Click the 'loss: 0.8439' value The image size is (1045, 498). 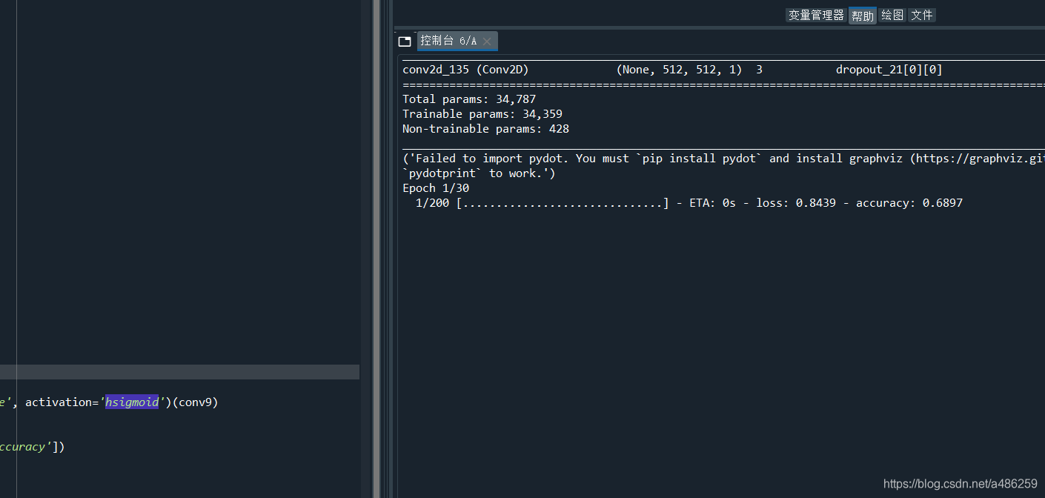(796, 203)
